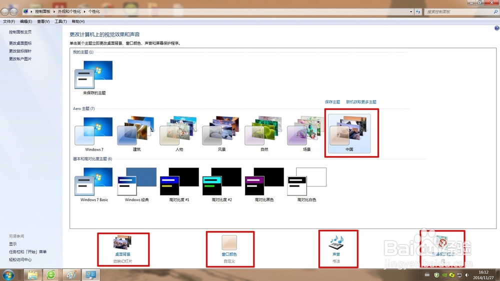The height and width of the screenshot is (281, 500).
Task: Click 控制面板 in the address breadcrumb
Action: click(42, 11)
